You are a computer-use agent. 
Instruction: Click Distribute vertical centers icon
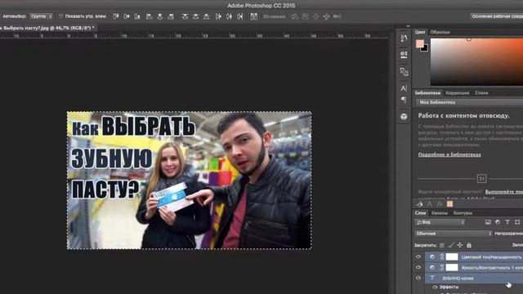point(195,16)
